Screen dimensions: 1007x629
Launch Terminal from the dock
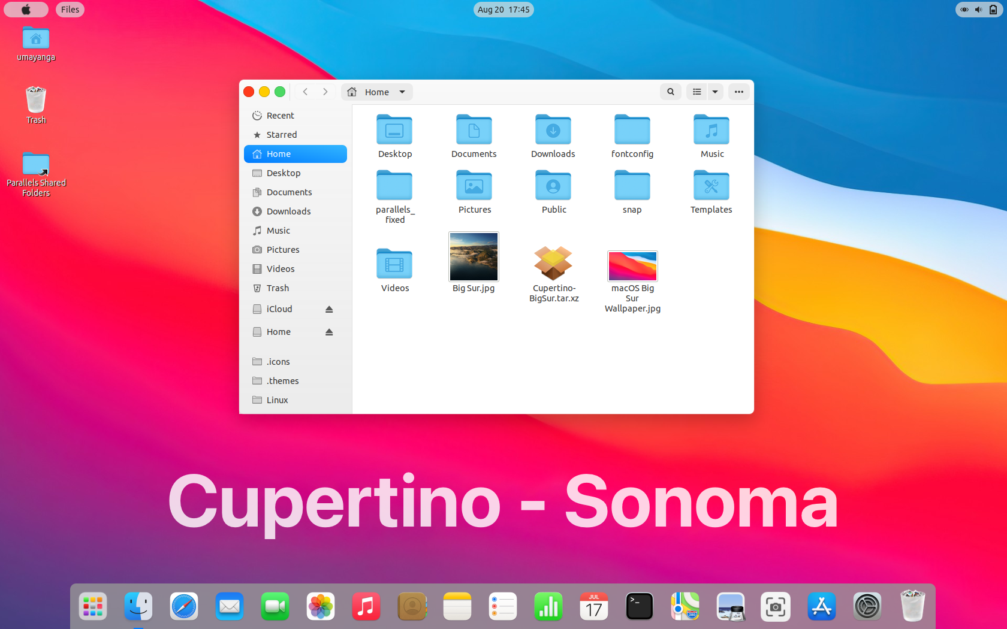tap(640, 607)
